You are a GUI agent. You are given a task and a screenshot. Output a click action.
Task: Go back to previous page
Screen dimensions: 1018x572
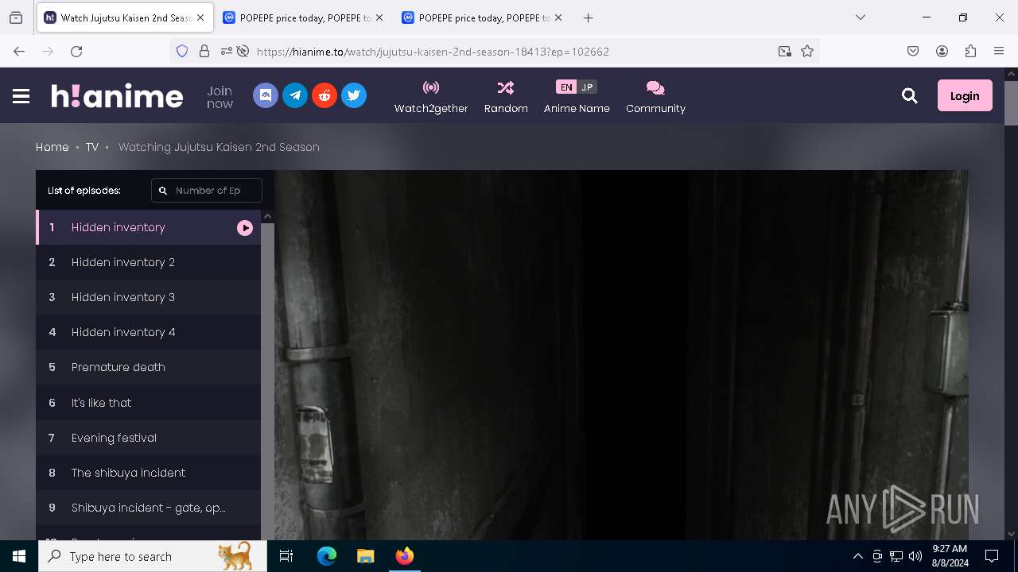coord(19,51)
